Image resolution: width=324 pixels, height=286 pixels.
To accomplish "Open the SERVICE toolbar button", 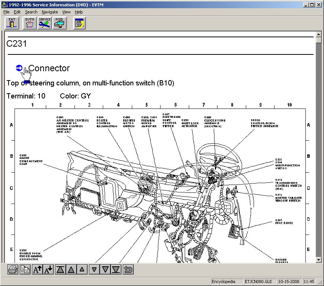I will tap(45, 23).
